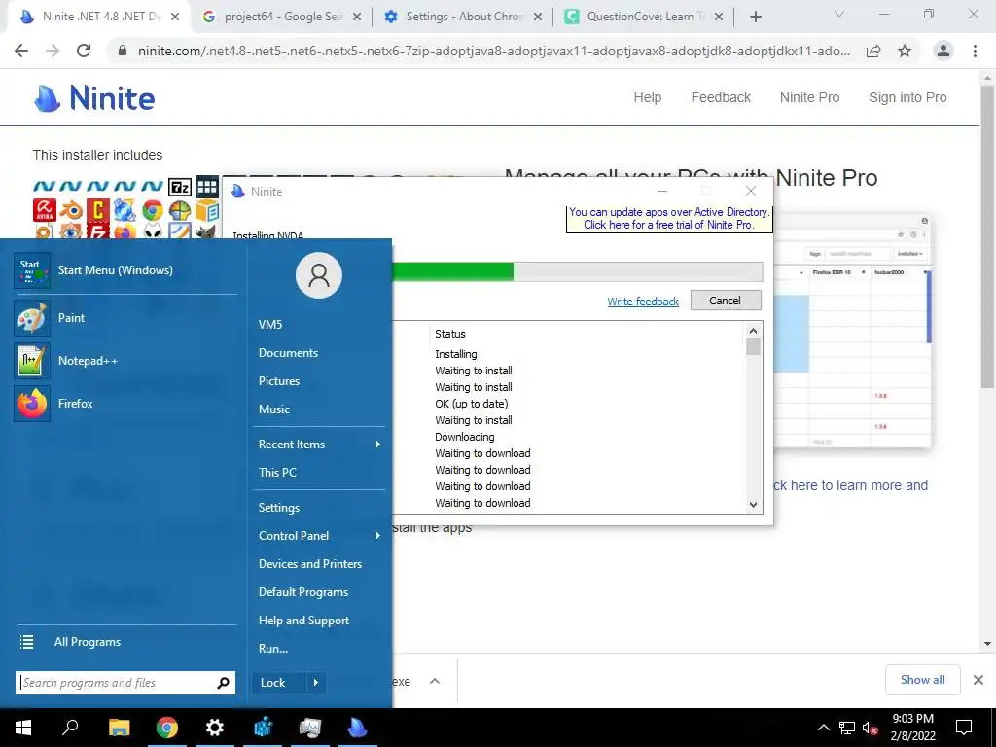Click Show all downloads button
Image resolution: width=996 pixels, height=747 pixels.
click(922, 680)
